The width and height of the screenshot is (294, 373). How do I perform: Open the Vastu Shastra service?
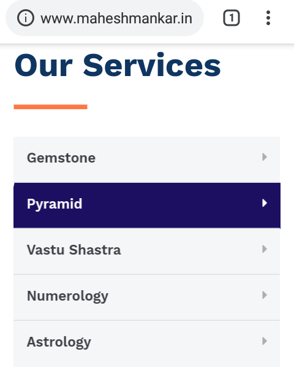click(74, 250)
